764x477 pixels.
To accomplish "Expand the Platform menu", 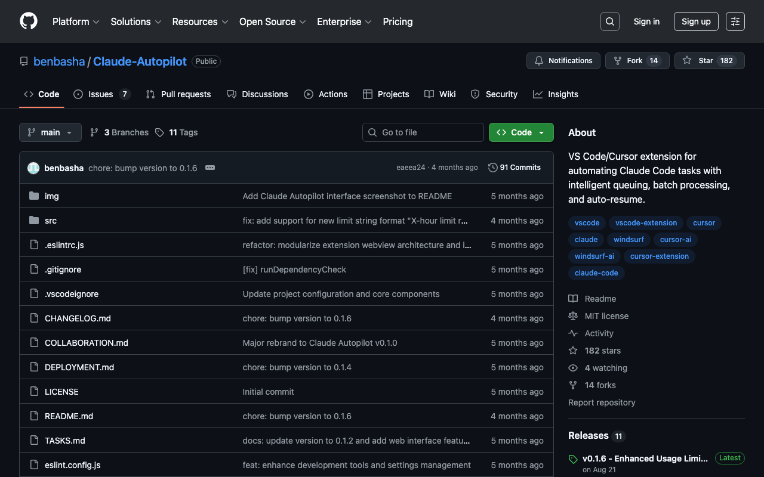I will pos(75,21).
